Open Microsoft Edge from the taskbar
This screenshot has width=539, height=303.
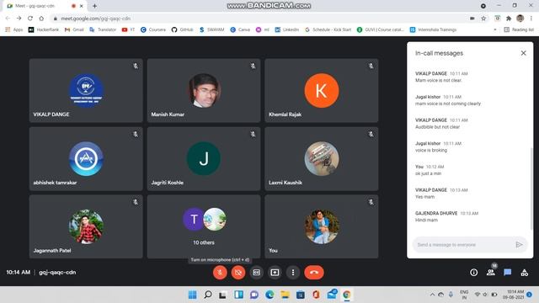(269, 295)
